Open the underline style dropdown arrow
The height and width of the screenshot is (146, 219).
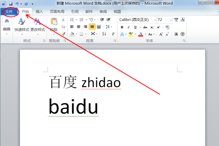(x=140, y=27)
